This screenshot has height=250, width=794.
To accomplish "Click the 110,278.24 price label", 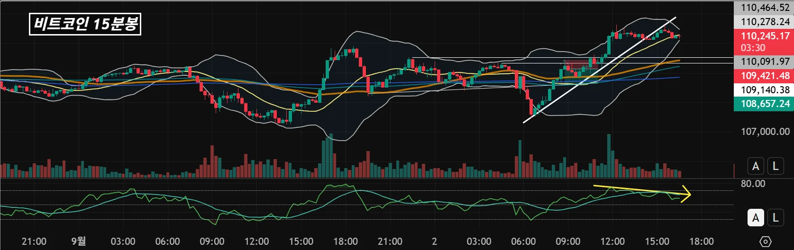I will point(765,22).
